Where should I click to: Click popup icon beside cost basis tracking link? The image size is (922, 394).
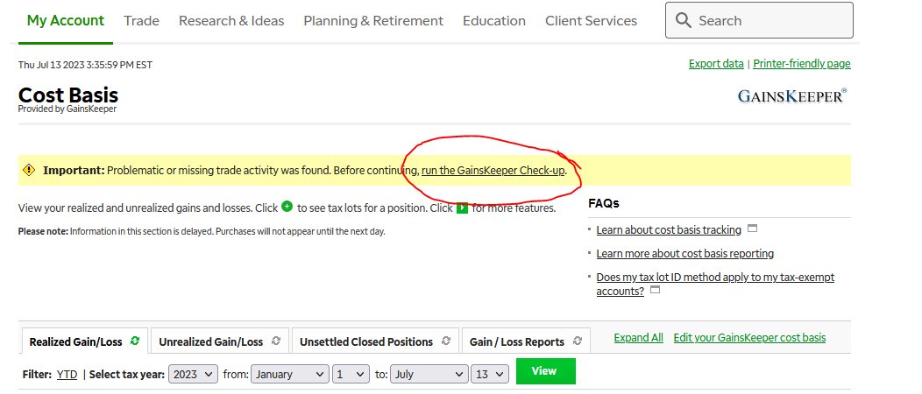(752, 229)
